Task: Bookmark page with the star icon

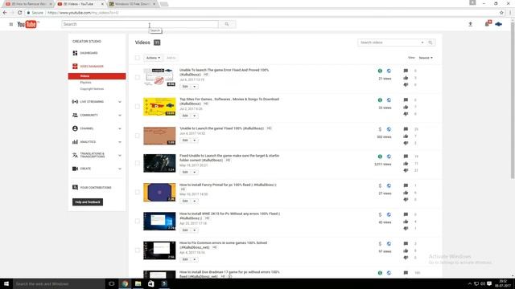Action: (x=501, y=13)
